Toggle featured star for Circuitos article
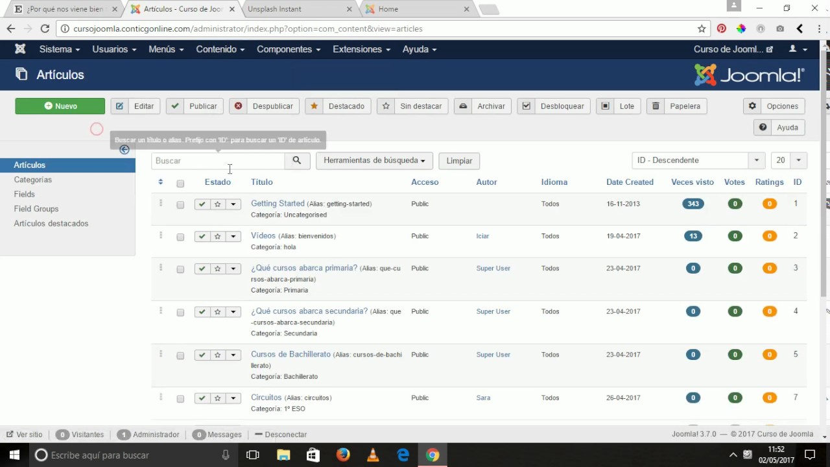830x467 pixels. [218, 398]
